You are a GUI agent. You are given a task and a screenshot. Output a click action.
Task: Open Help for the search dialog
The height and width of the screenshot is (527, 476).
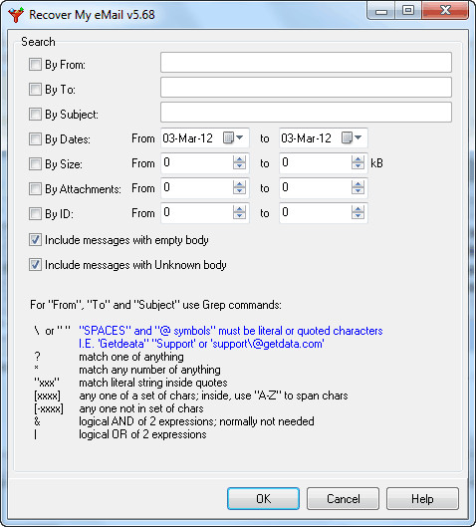pos(422,499)
